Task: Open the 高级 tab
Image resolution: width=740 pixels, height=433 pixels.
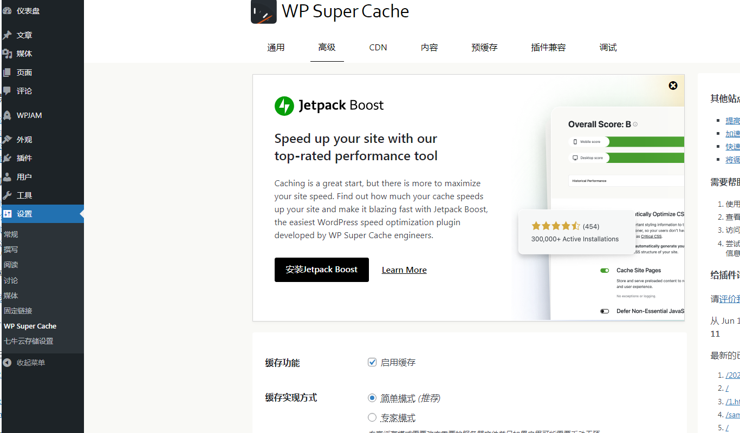Action: (327, 48)
